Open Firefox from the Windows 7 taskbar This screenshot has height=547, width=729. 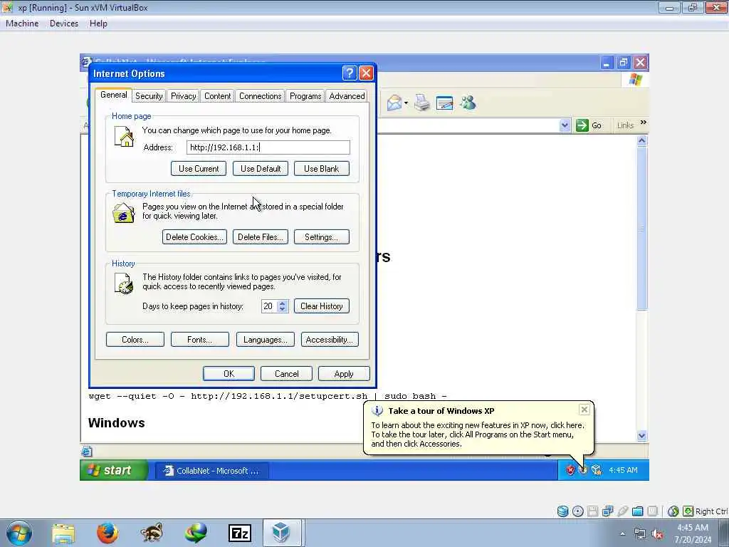107,533
